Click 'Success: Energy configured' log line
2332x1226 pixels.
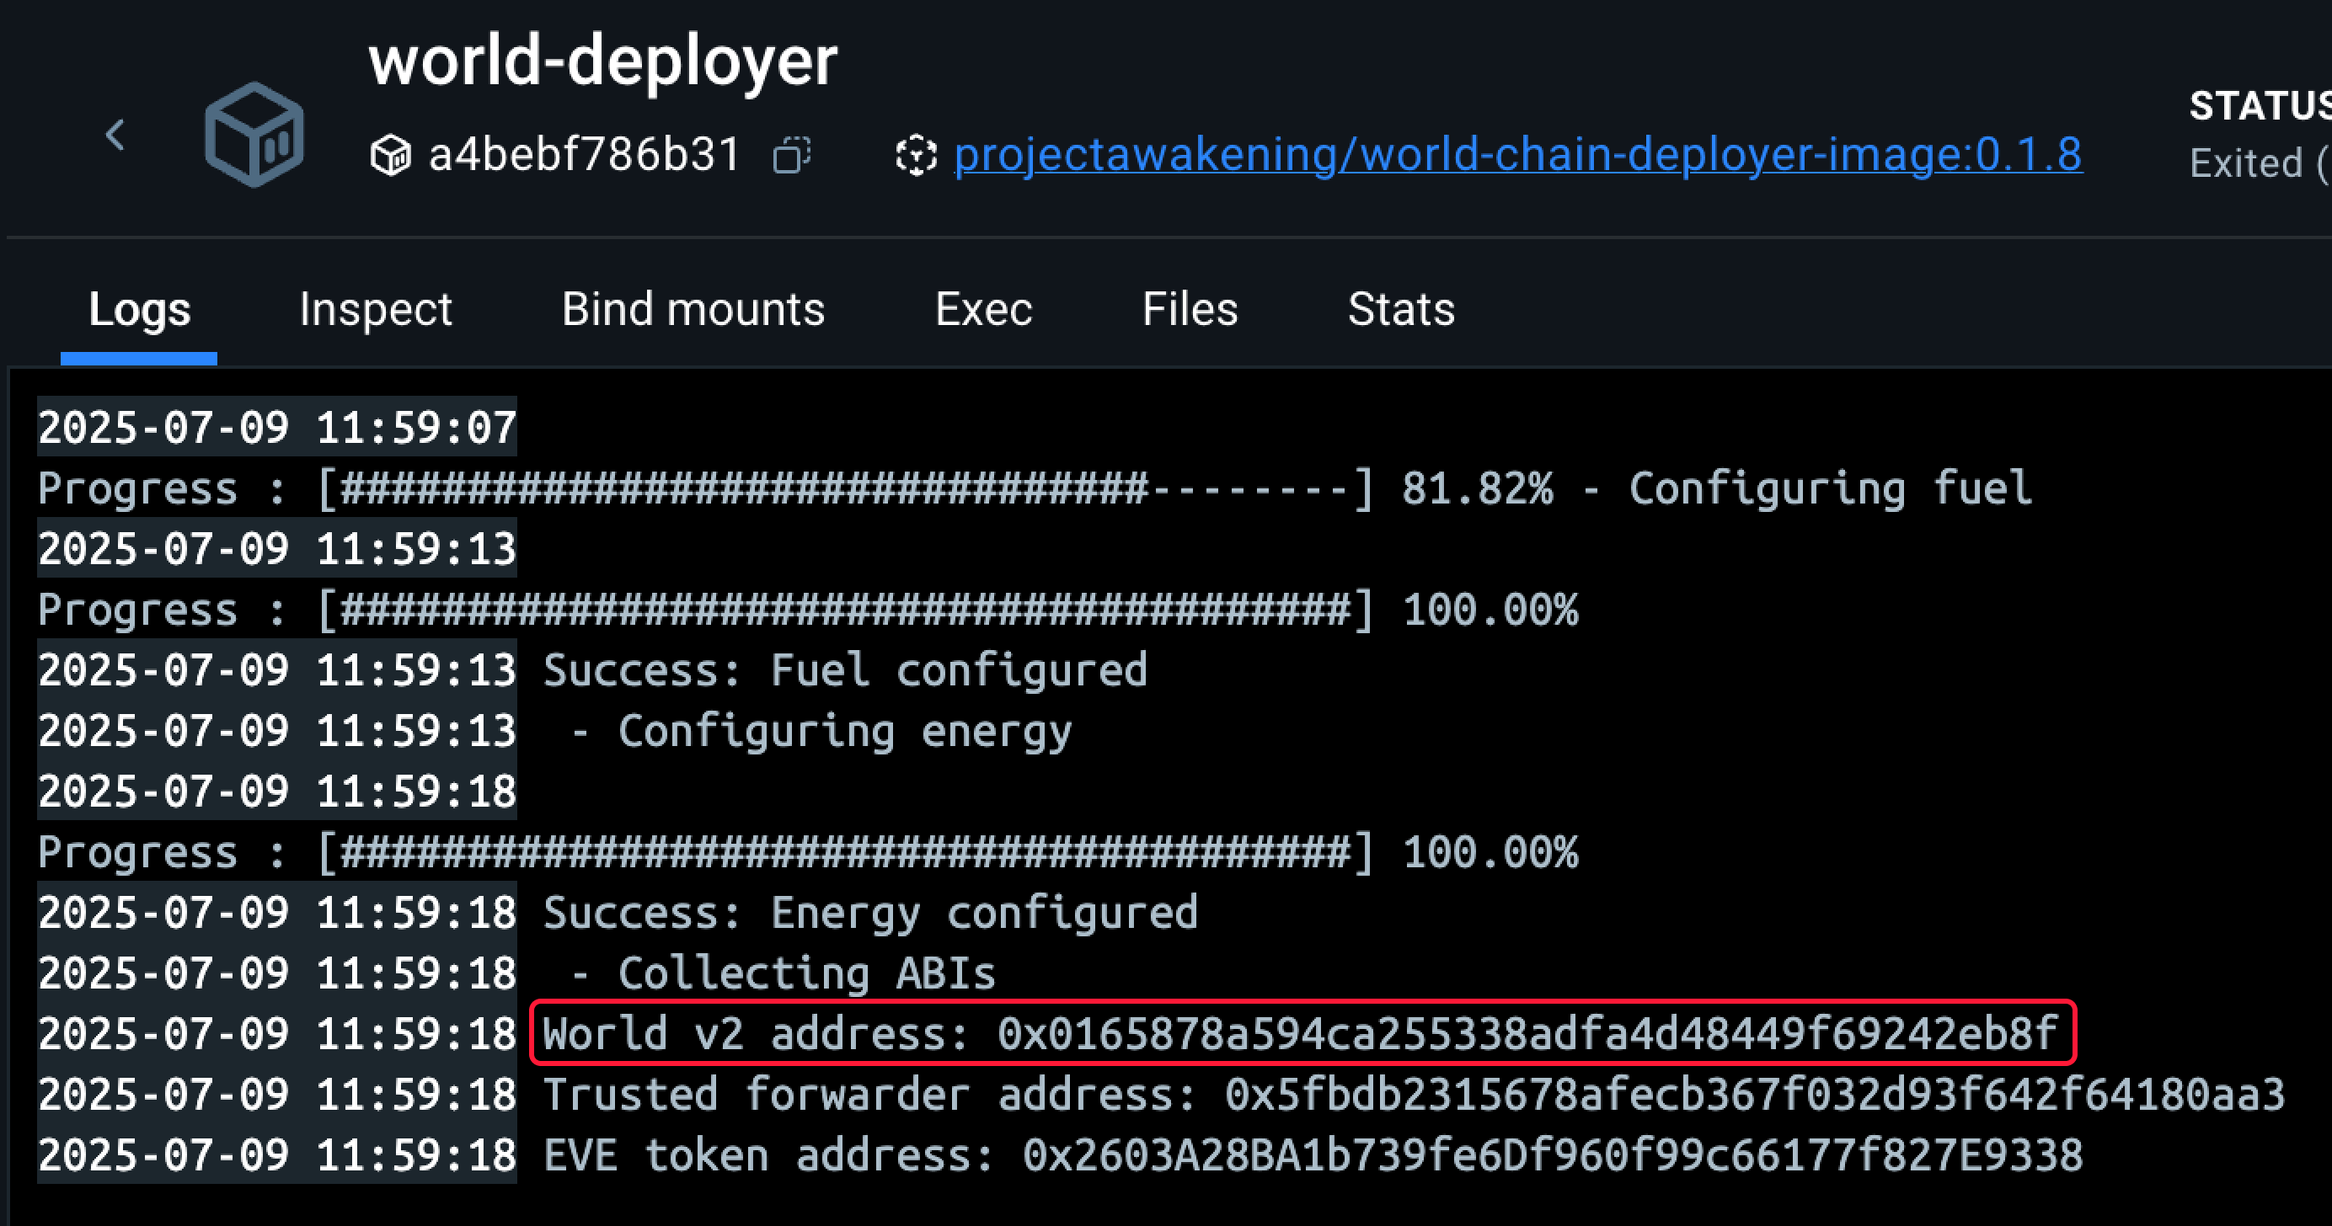871,913
